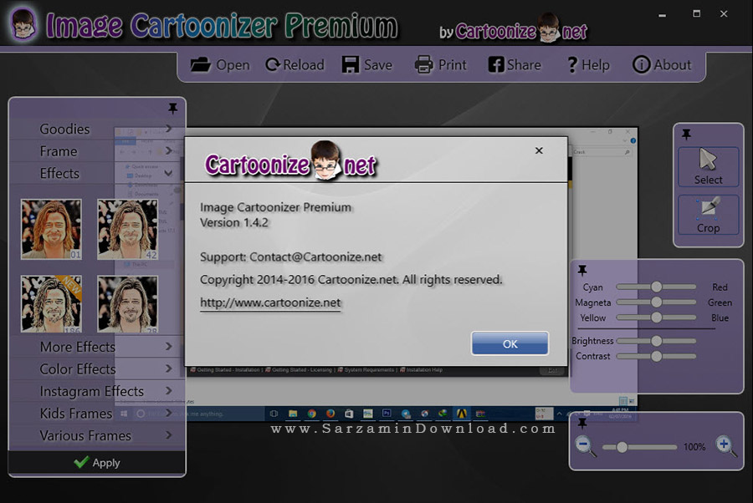Viewport: 753px width, 503px height.
Task: Adjust the Brightness slider
Action: (656, 341)
